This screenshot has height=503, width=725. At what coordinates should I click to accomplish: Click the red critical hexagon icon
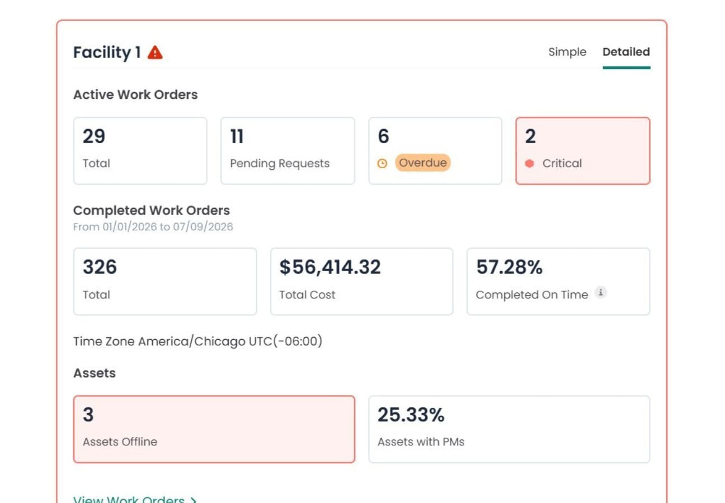tap(530, 164)
